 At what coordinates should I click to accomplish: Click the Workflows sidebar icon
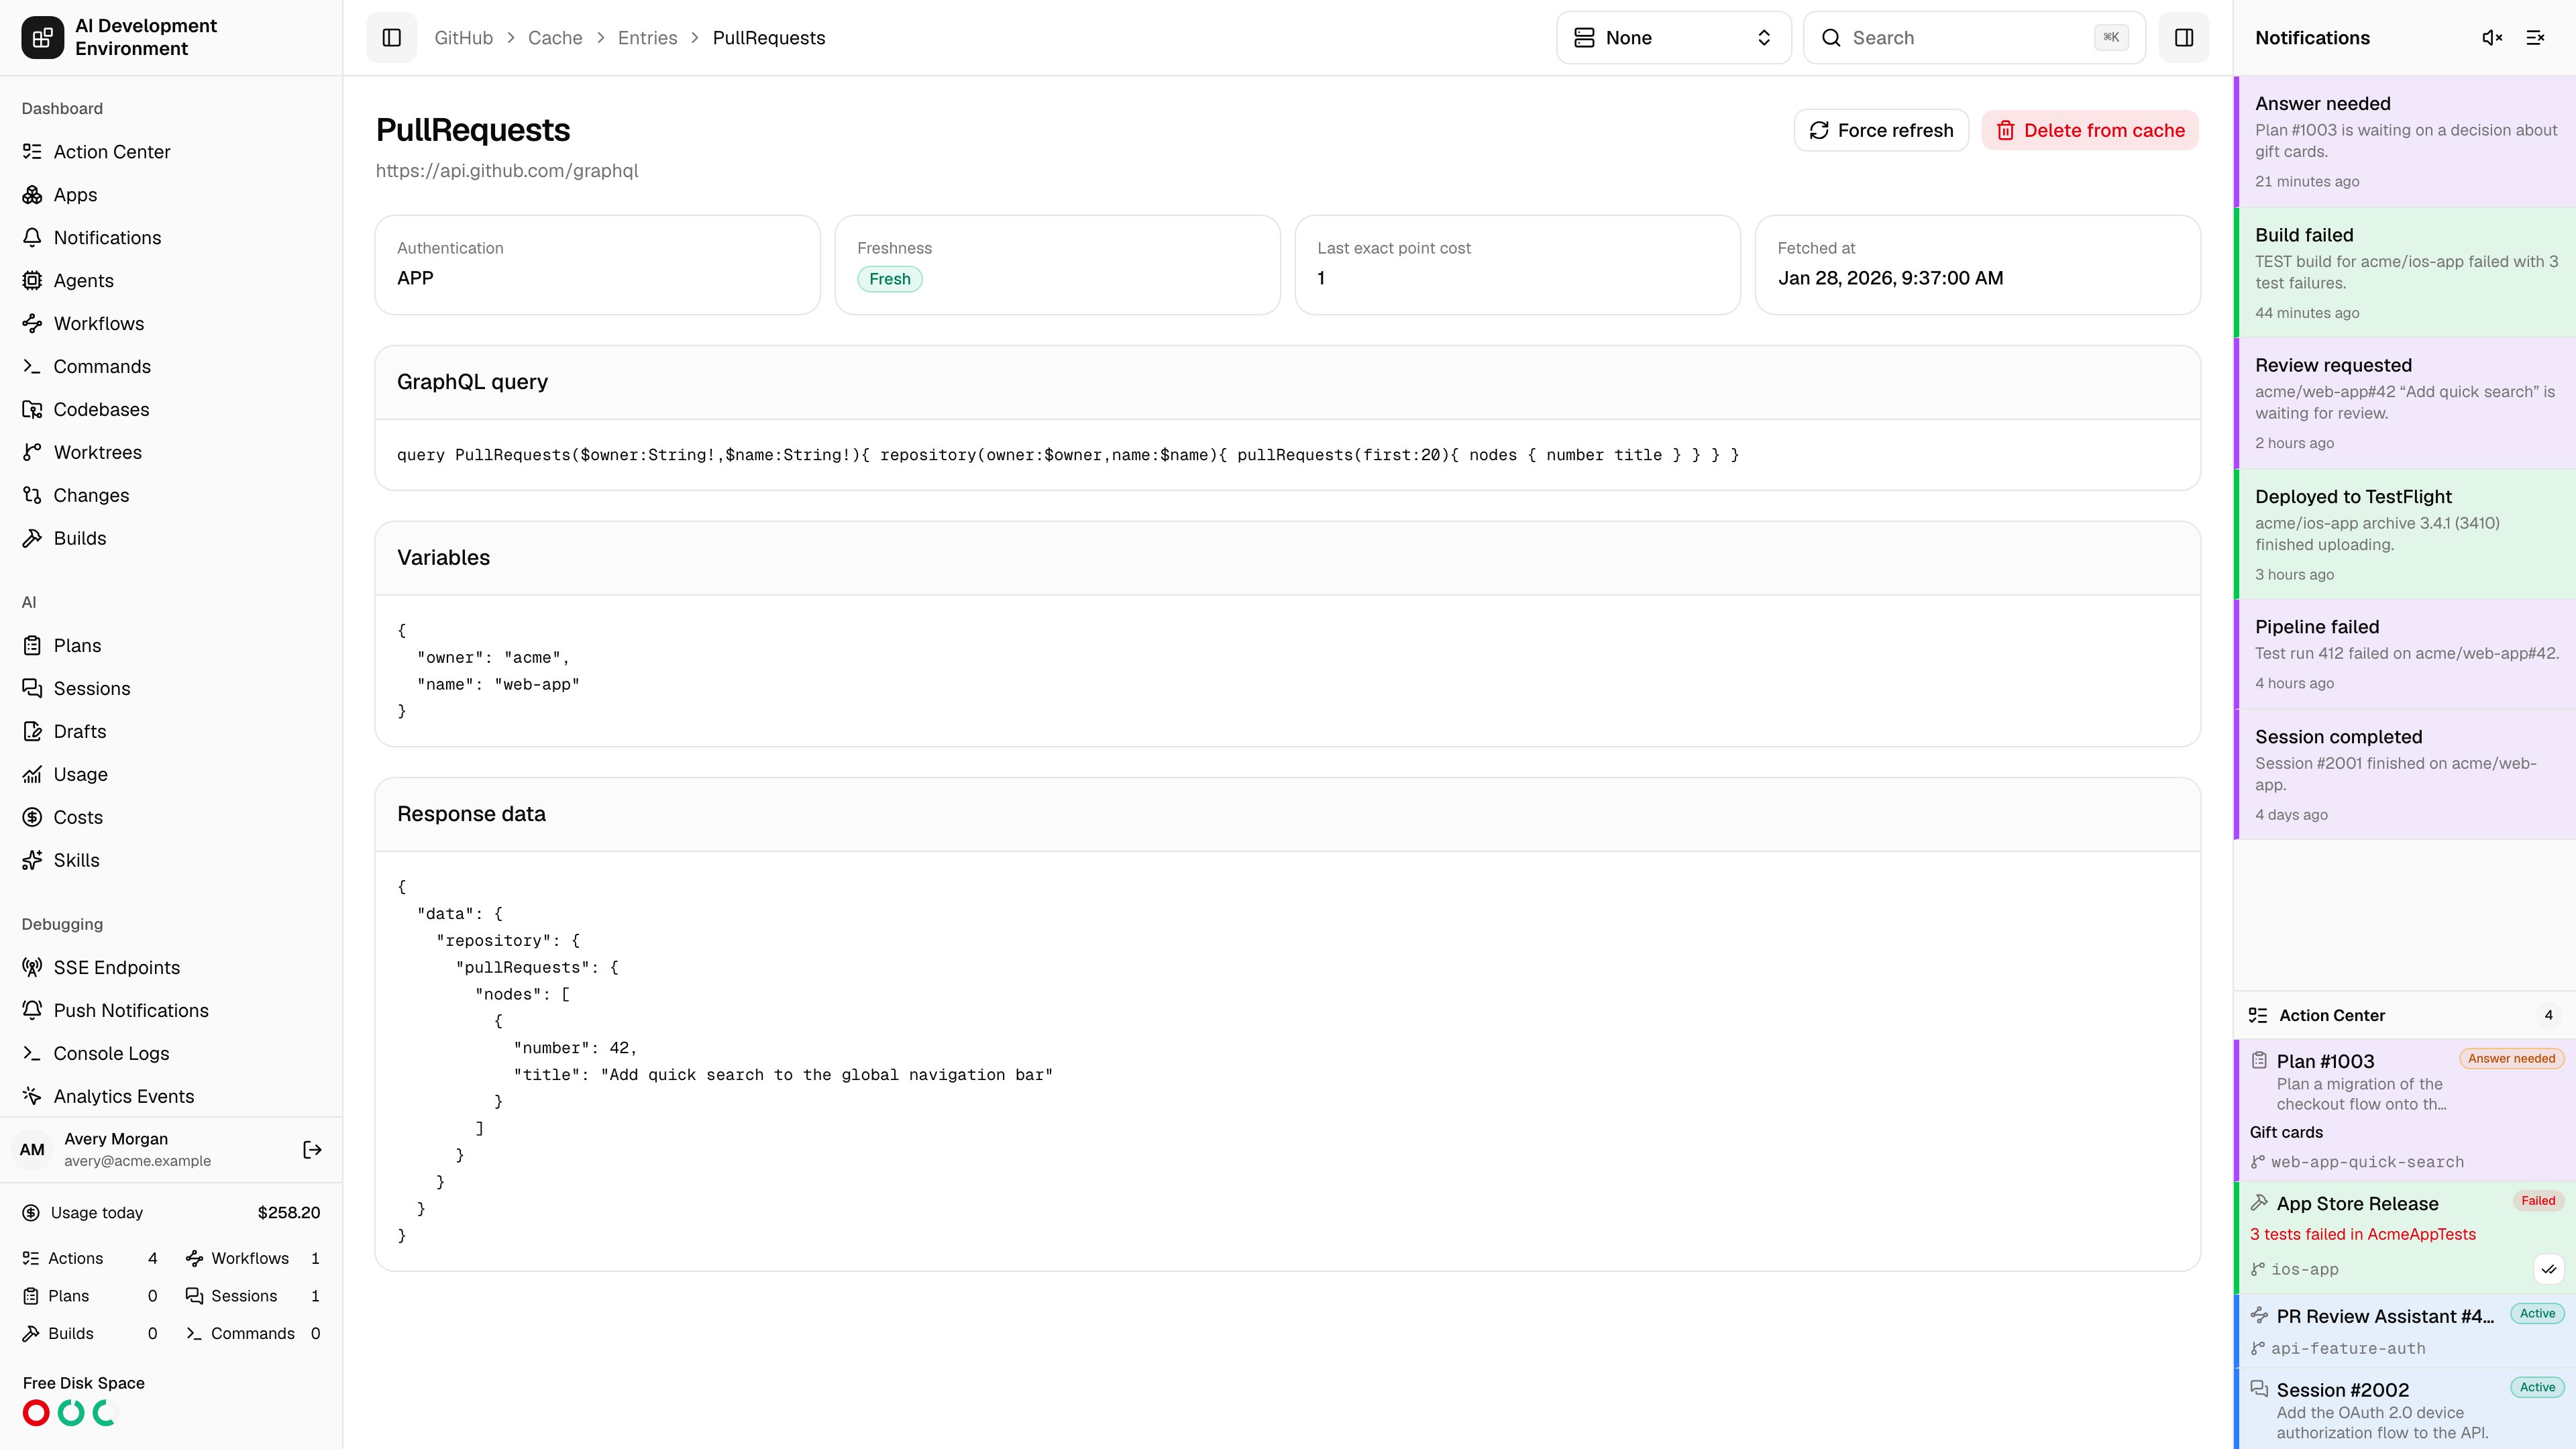(32, 324)
